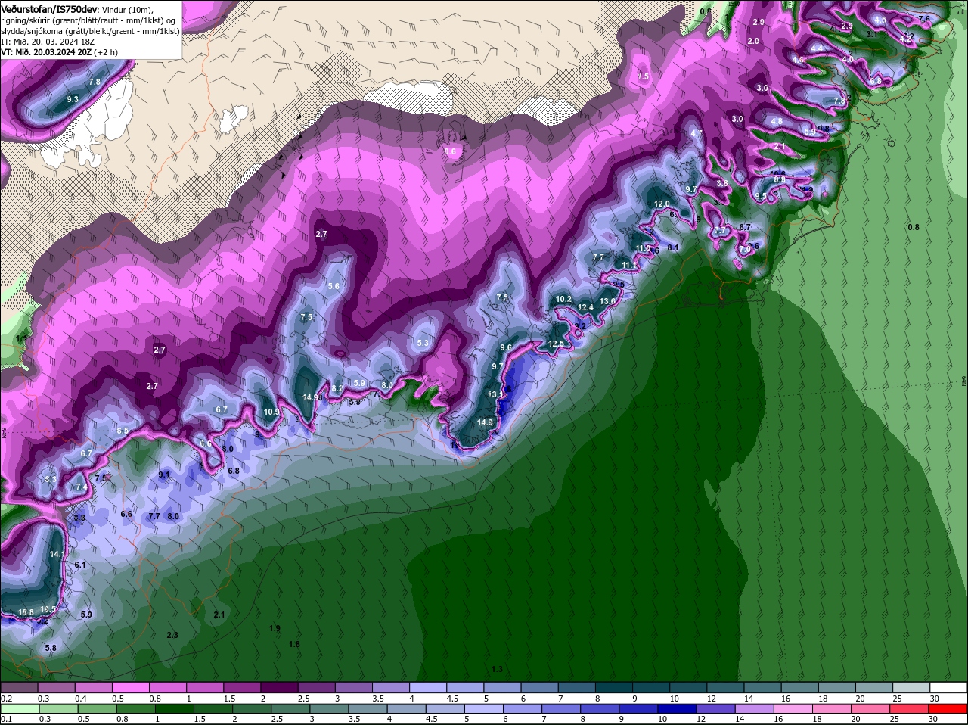Click the 12.5 value on the map
The width and height of the screenshot is (968, 725).
point(556,344)
